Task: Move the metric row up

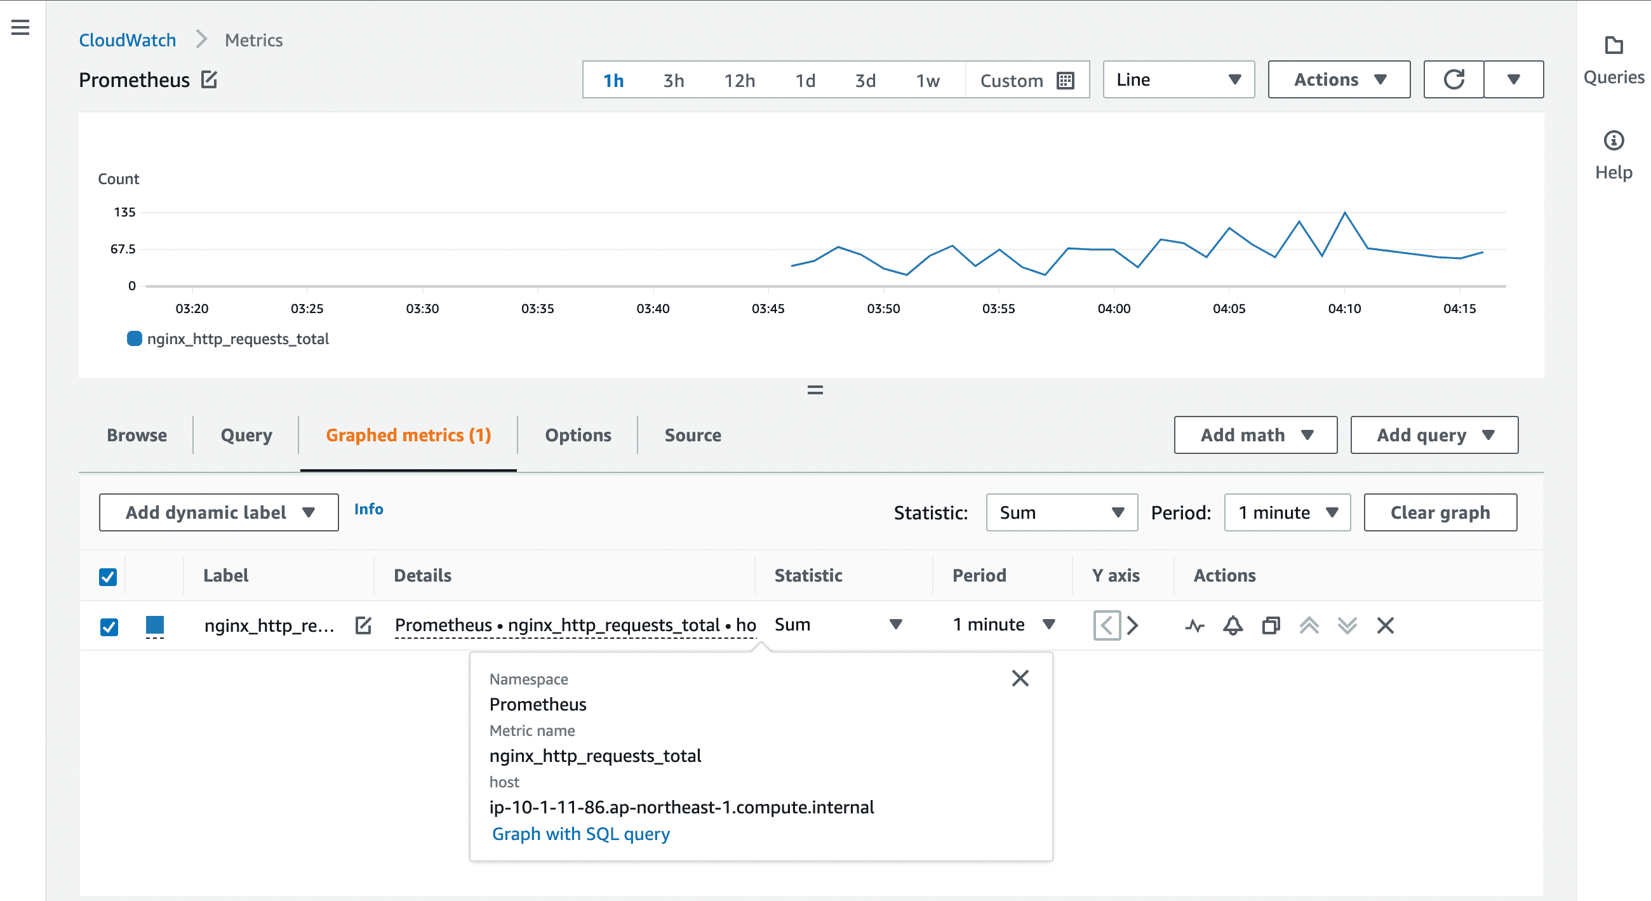Action: point(1309,625)
